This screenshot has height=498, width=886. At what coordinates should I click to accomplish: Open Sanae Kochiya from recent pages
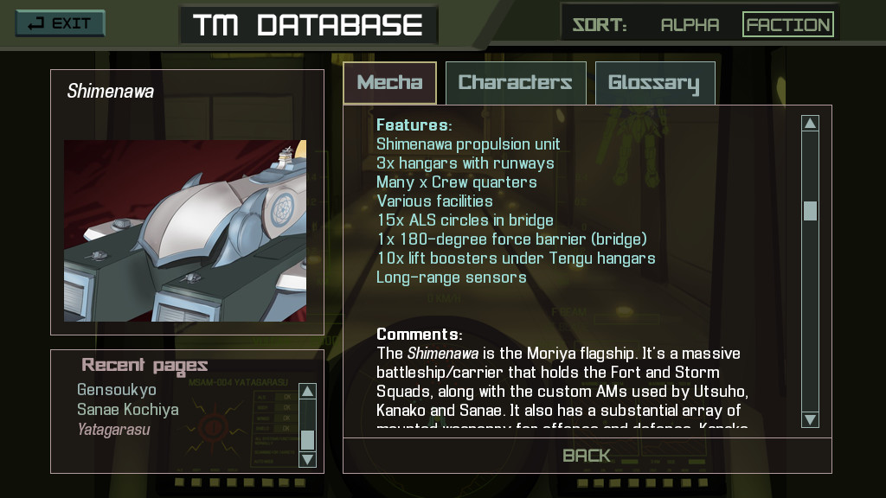(128, 409)
